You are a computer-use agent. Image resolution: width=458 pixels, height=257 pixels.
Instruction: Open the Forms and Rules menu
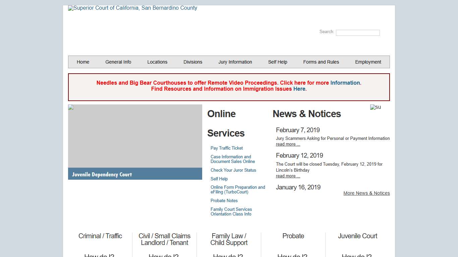pyautogui.click(x=321, y=62)
